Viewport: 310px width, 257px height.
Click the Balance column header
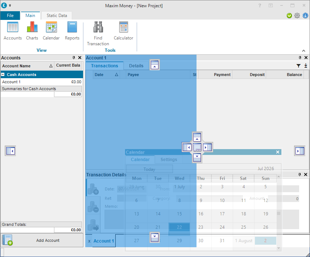[x=285, y=75]
